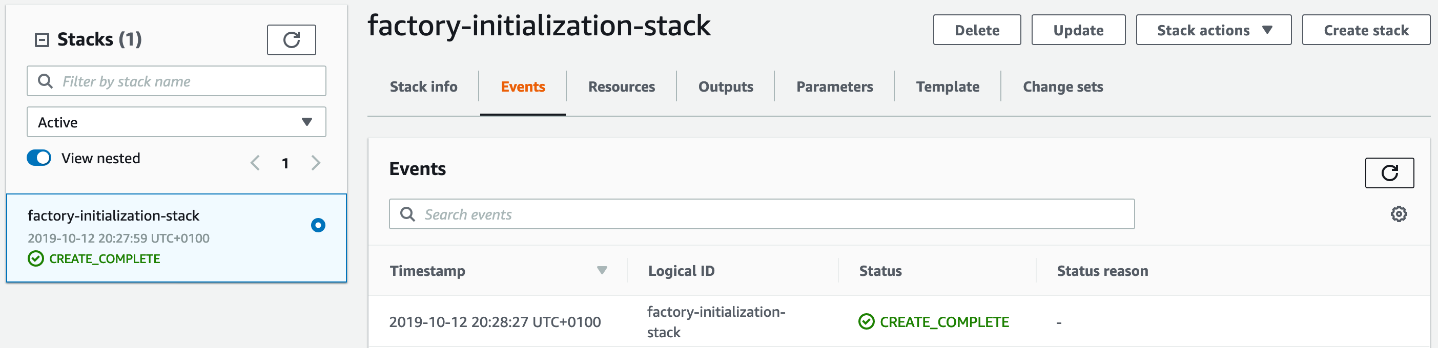Refresh the Stacks list
The height and width of the screenshot is (348, 1438).
[292, 40]
